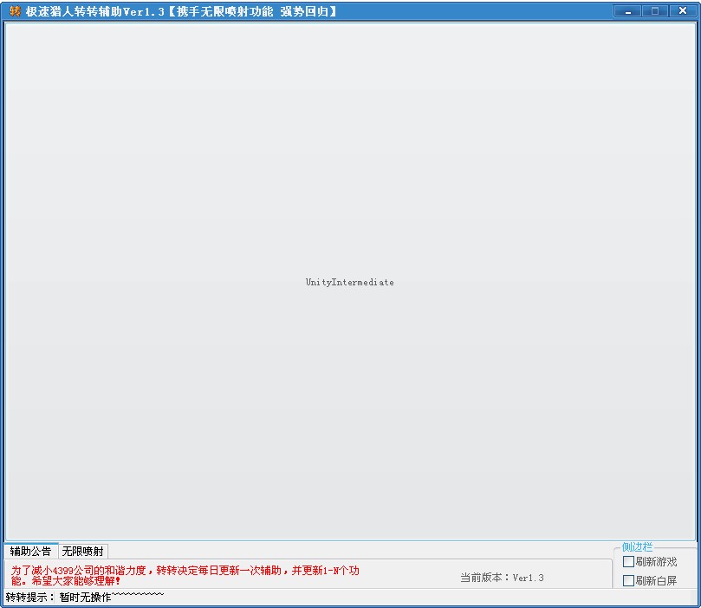Viewport: 701px width, 608px height.
Task: Open the 无限喷射 tab
Action: tap(82, 551)
